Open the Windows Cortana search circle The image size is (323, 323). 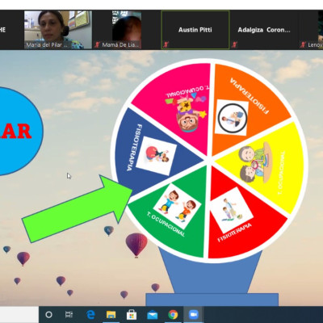48,314
